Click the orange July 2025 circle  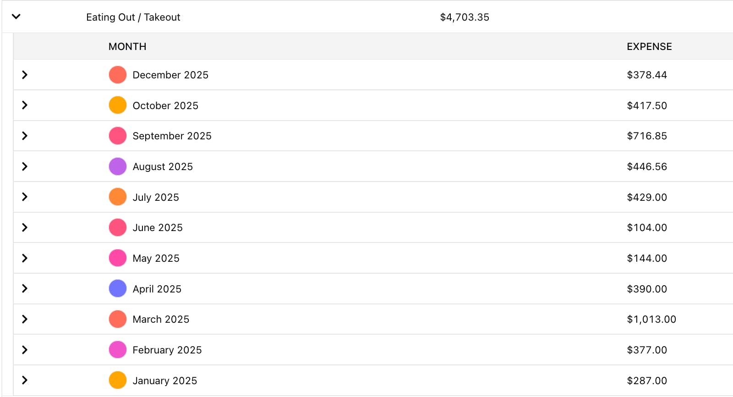(118, 197)
